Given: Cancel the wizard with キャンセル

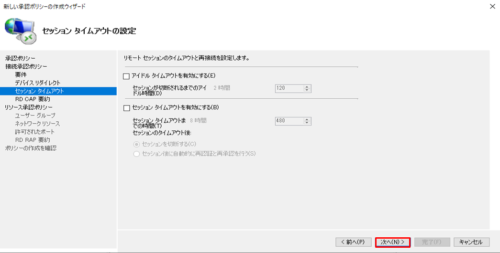Looking at the screenshot, I should point(471,242).
